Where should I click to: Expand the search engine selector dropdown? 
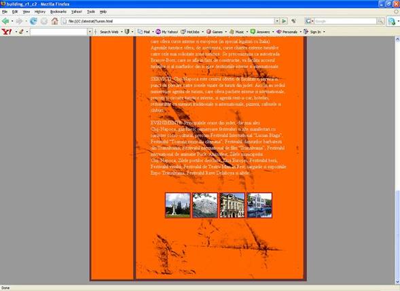coord(310,21)
